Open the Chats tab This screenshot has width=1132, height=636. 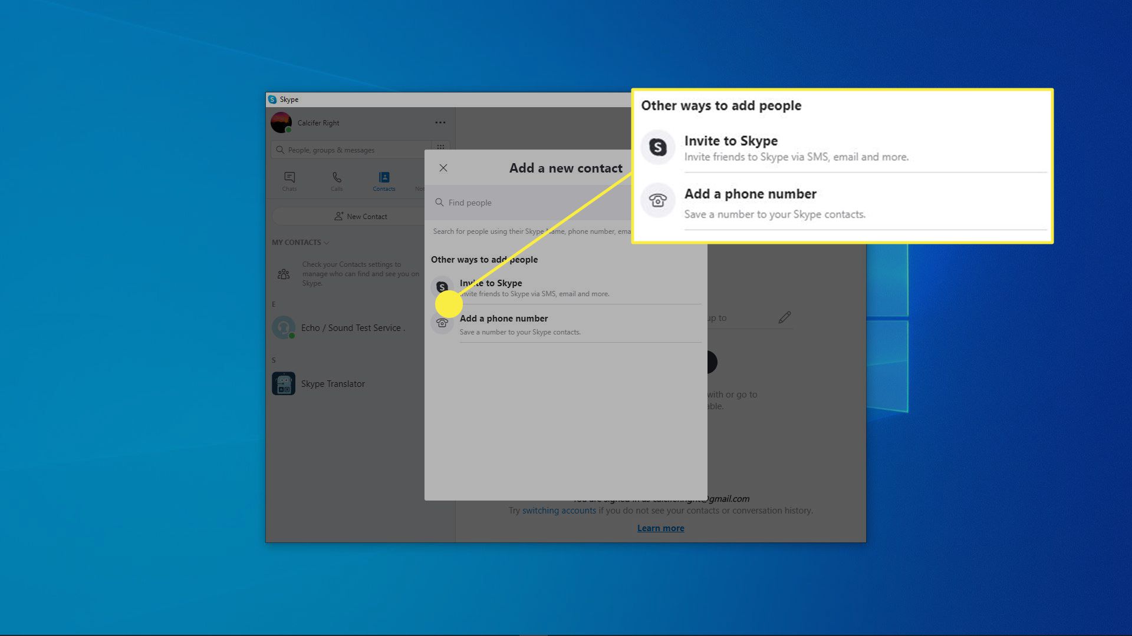coord(289,181)
